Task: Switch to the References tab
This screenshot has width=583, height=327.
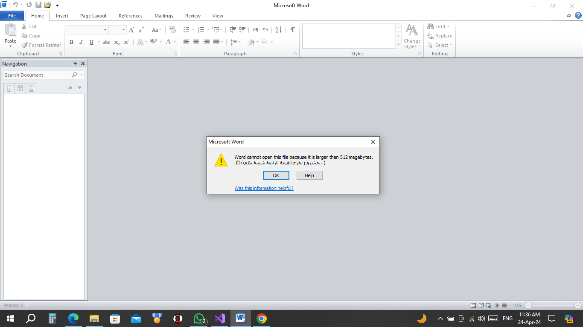Action: pos(131,16)
